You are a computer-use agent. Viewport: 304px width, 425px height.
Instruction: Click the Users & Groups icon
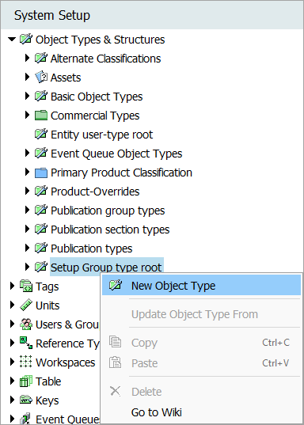coord(26,324)
